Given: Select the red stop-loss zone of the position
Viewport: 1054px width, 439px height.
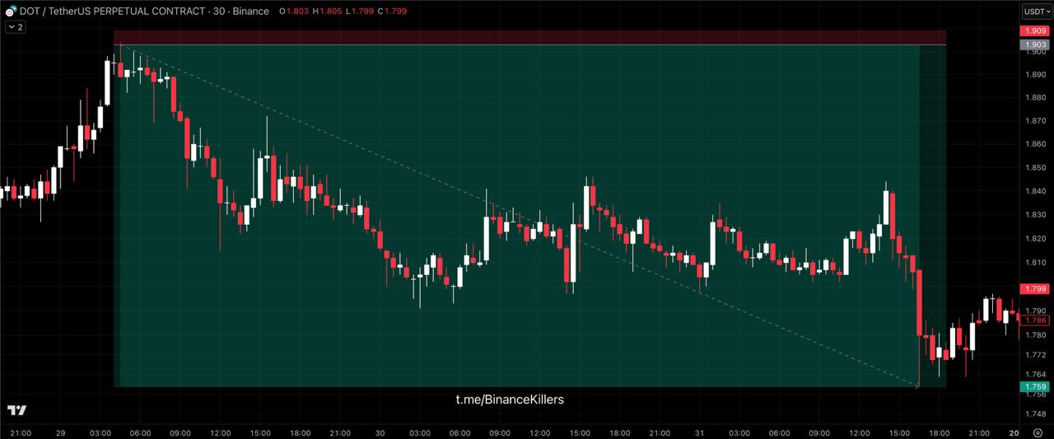Looking at the screenshot, I should pos(527,37).
